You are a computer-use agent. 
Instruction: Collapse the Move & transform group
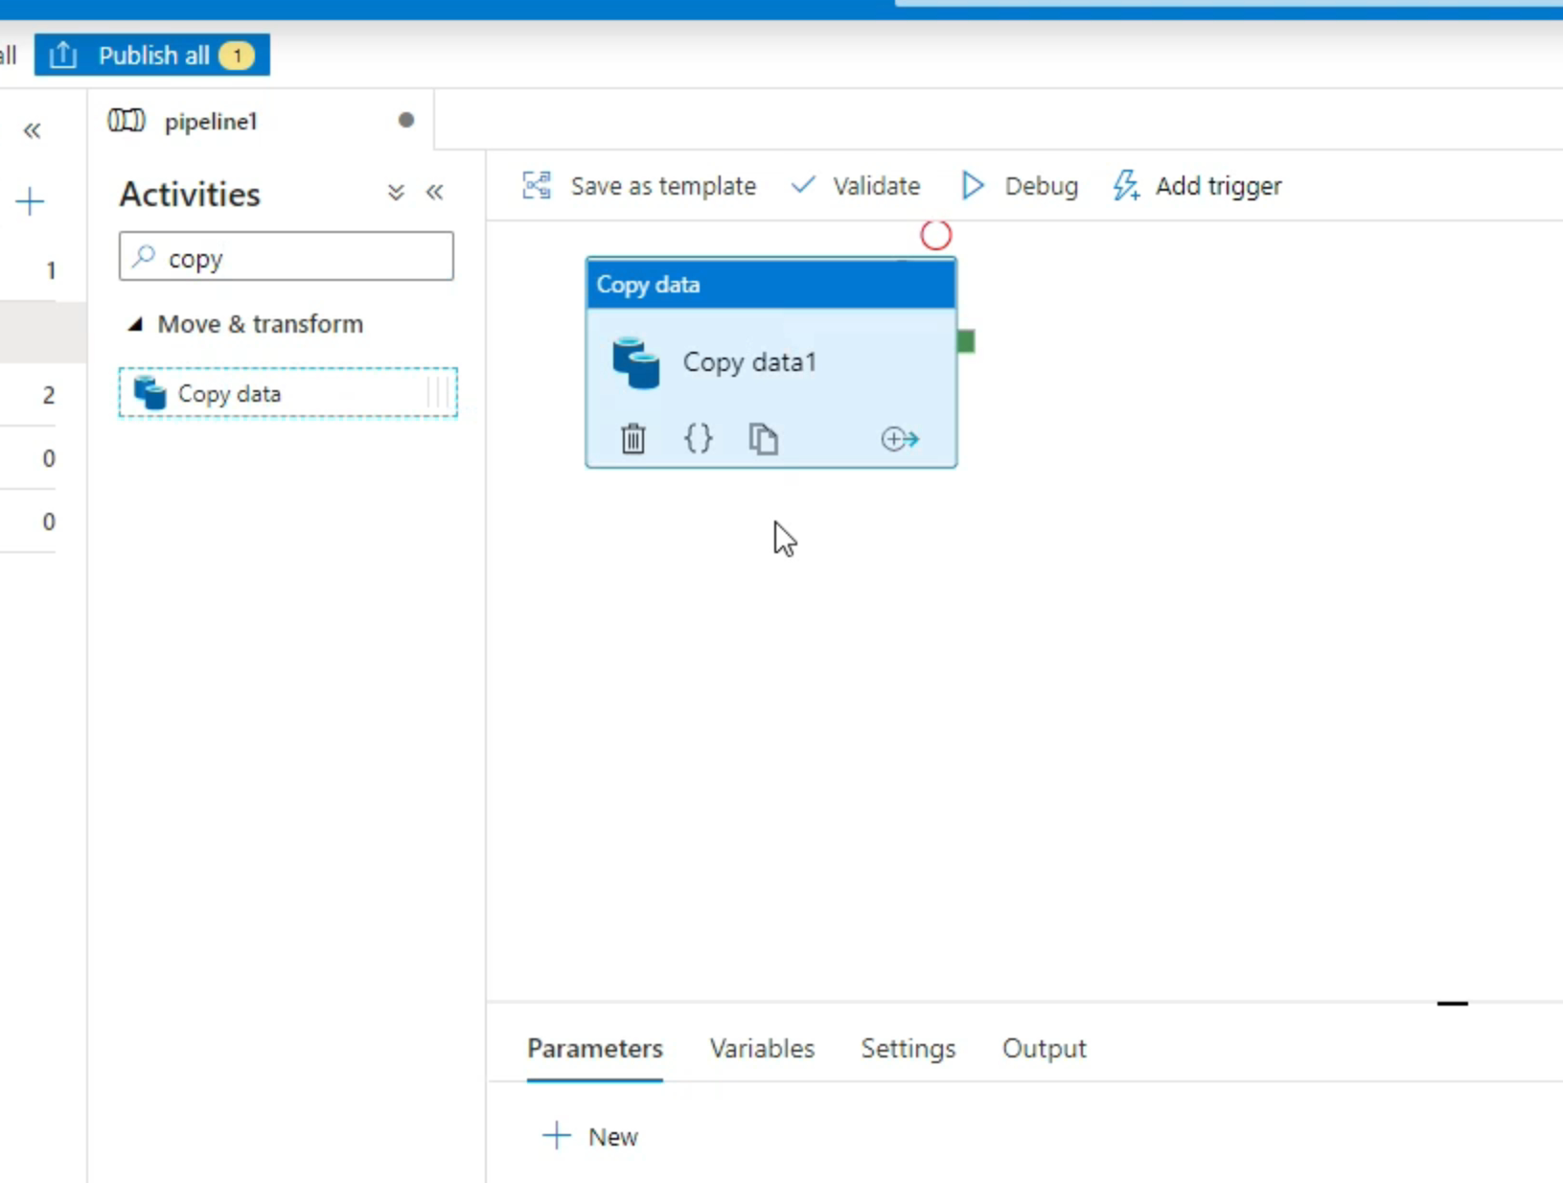coord(136,325)
